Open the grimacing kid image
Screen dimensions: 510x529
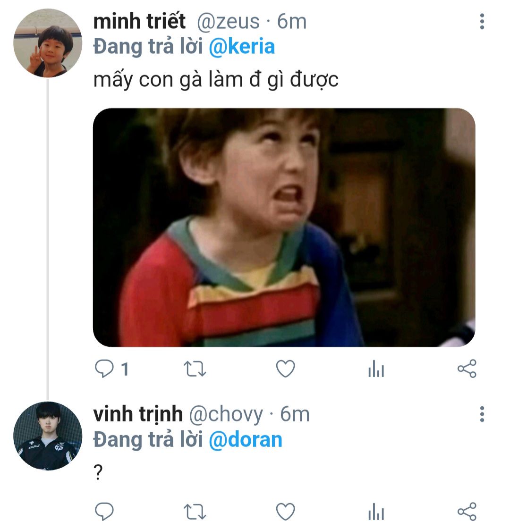(284, 227)
